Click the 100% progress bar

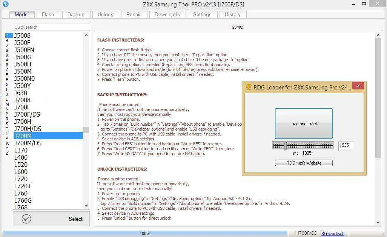point(145,233)
